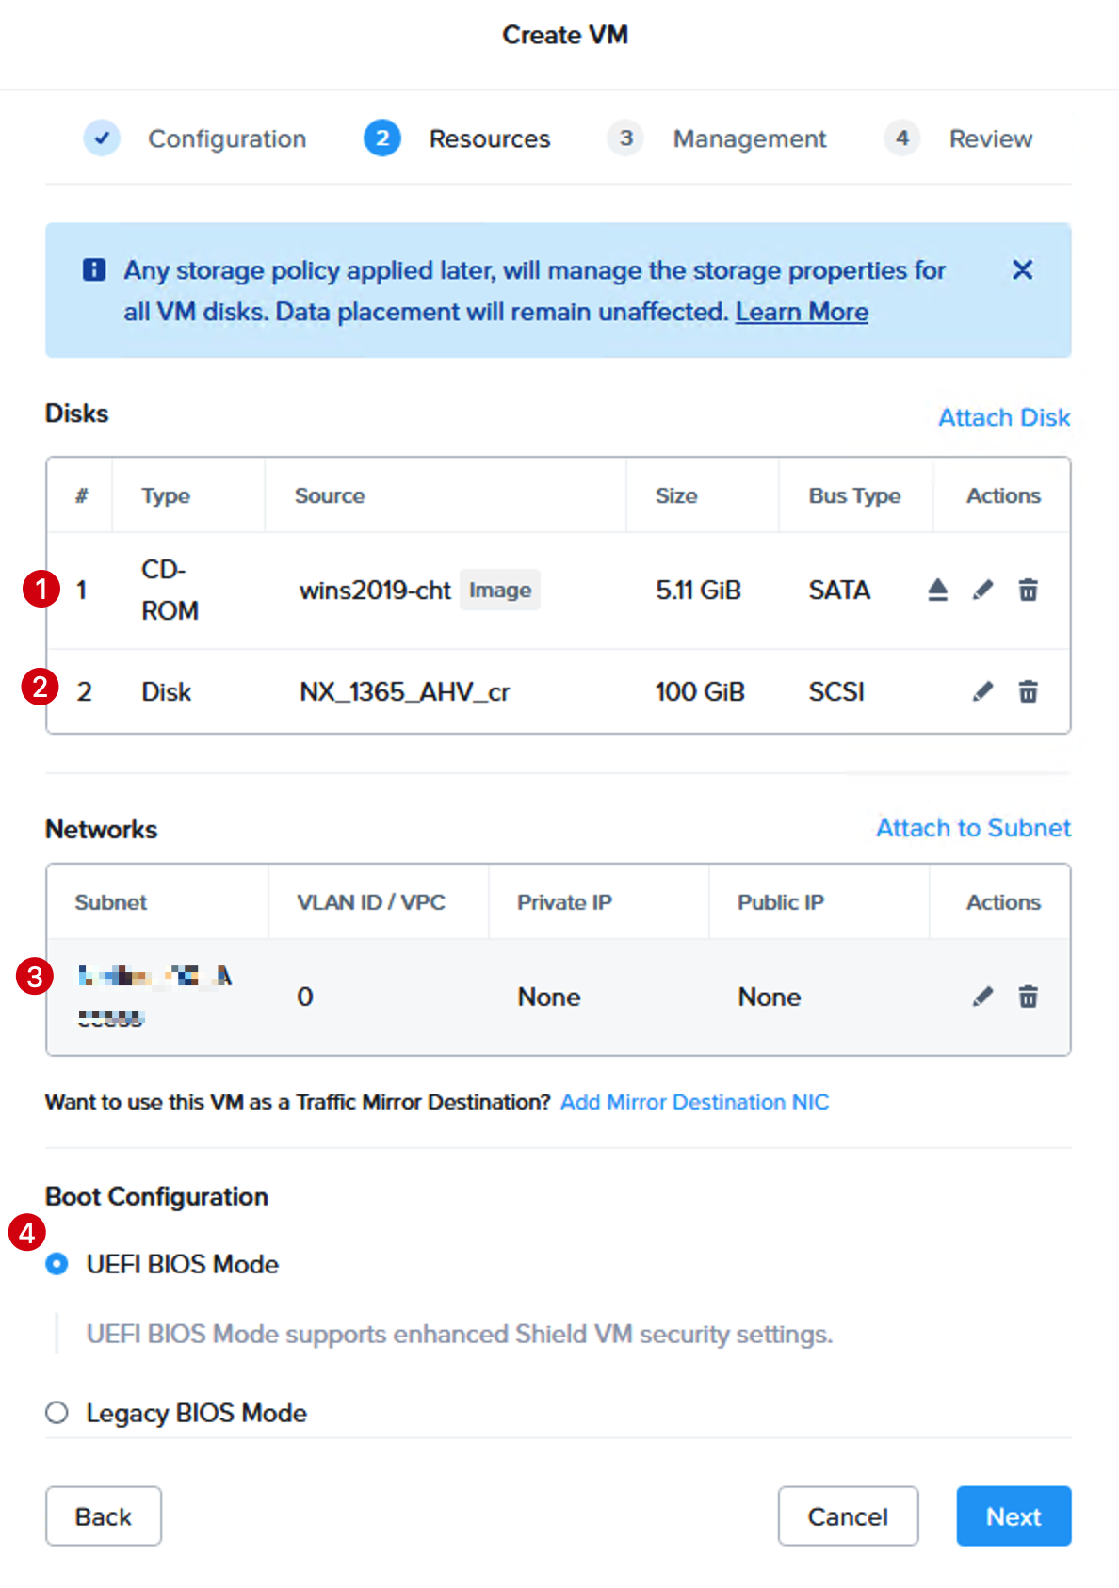
Task: Edit the 100 GiB SCSI disk
Action: 982,692
